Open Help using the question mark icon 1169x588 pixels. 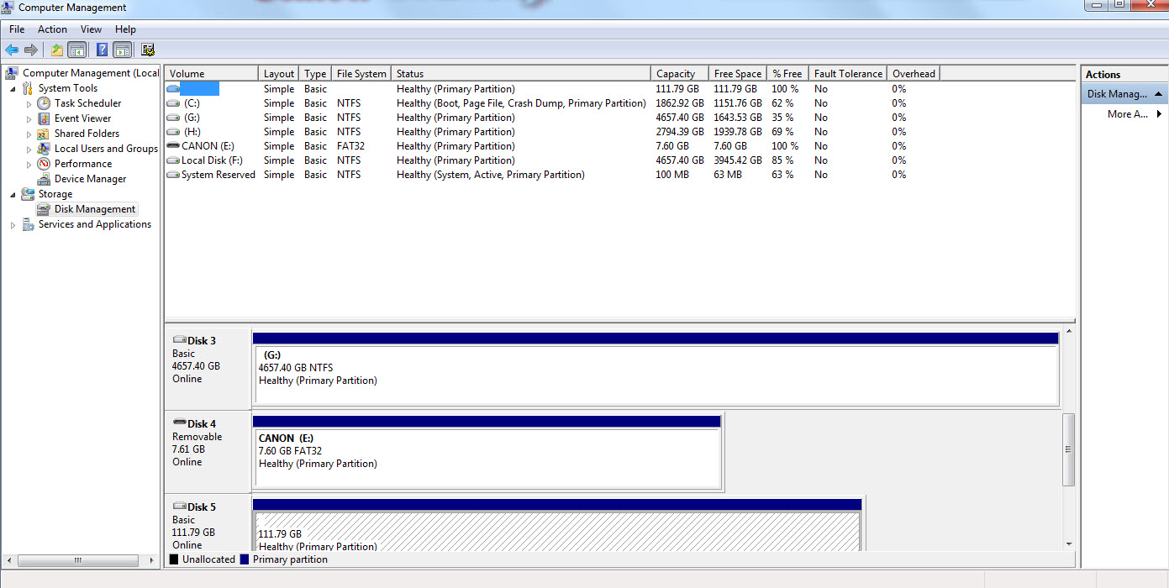point(101,49)
